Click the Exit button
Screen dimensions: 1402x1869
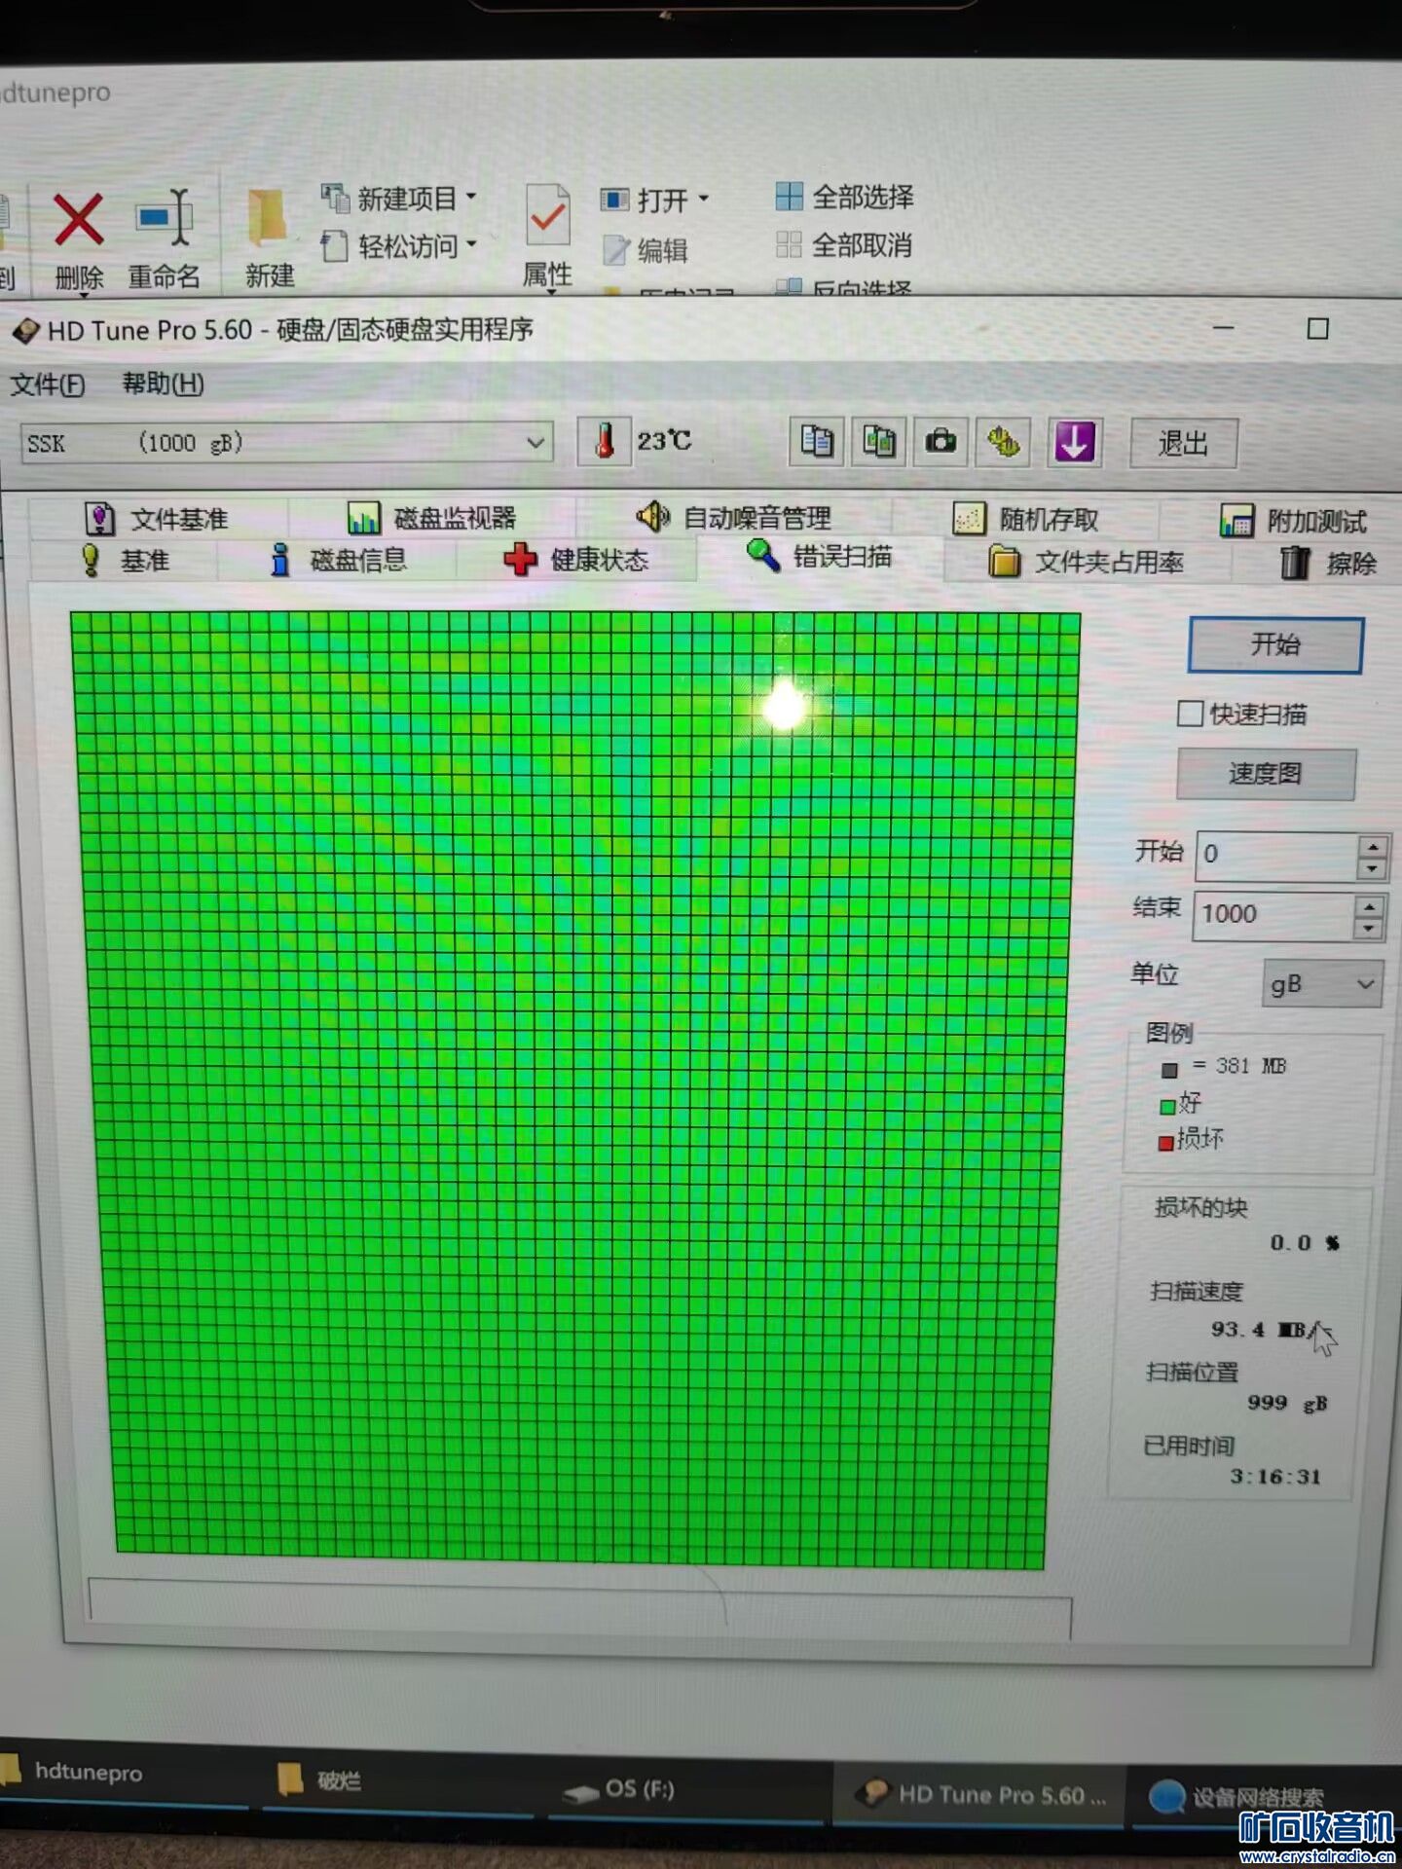click(1183, 444)
